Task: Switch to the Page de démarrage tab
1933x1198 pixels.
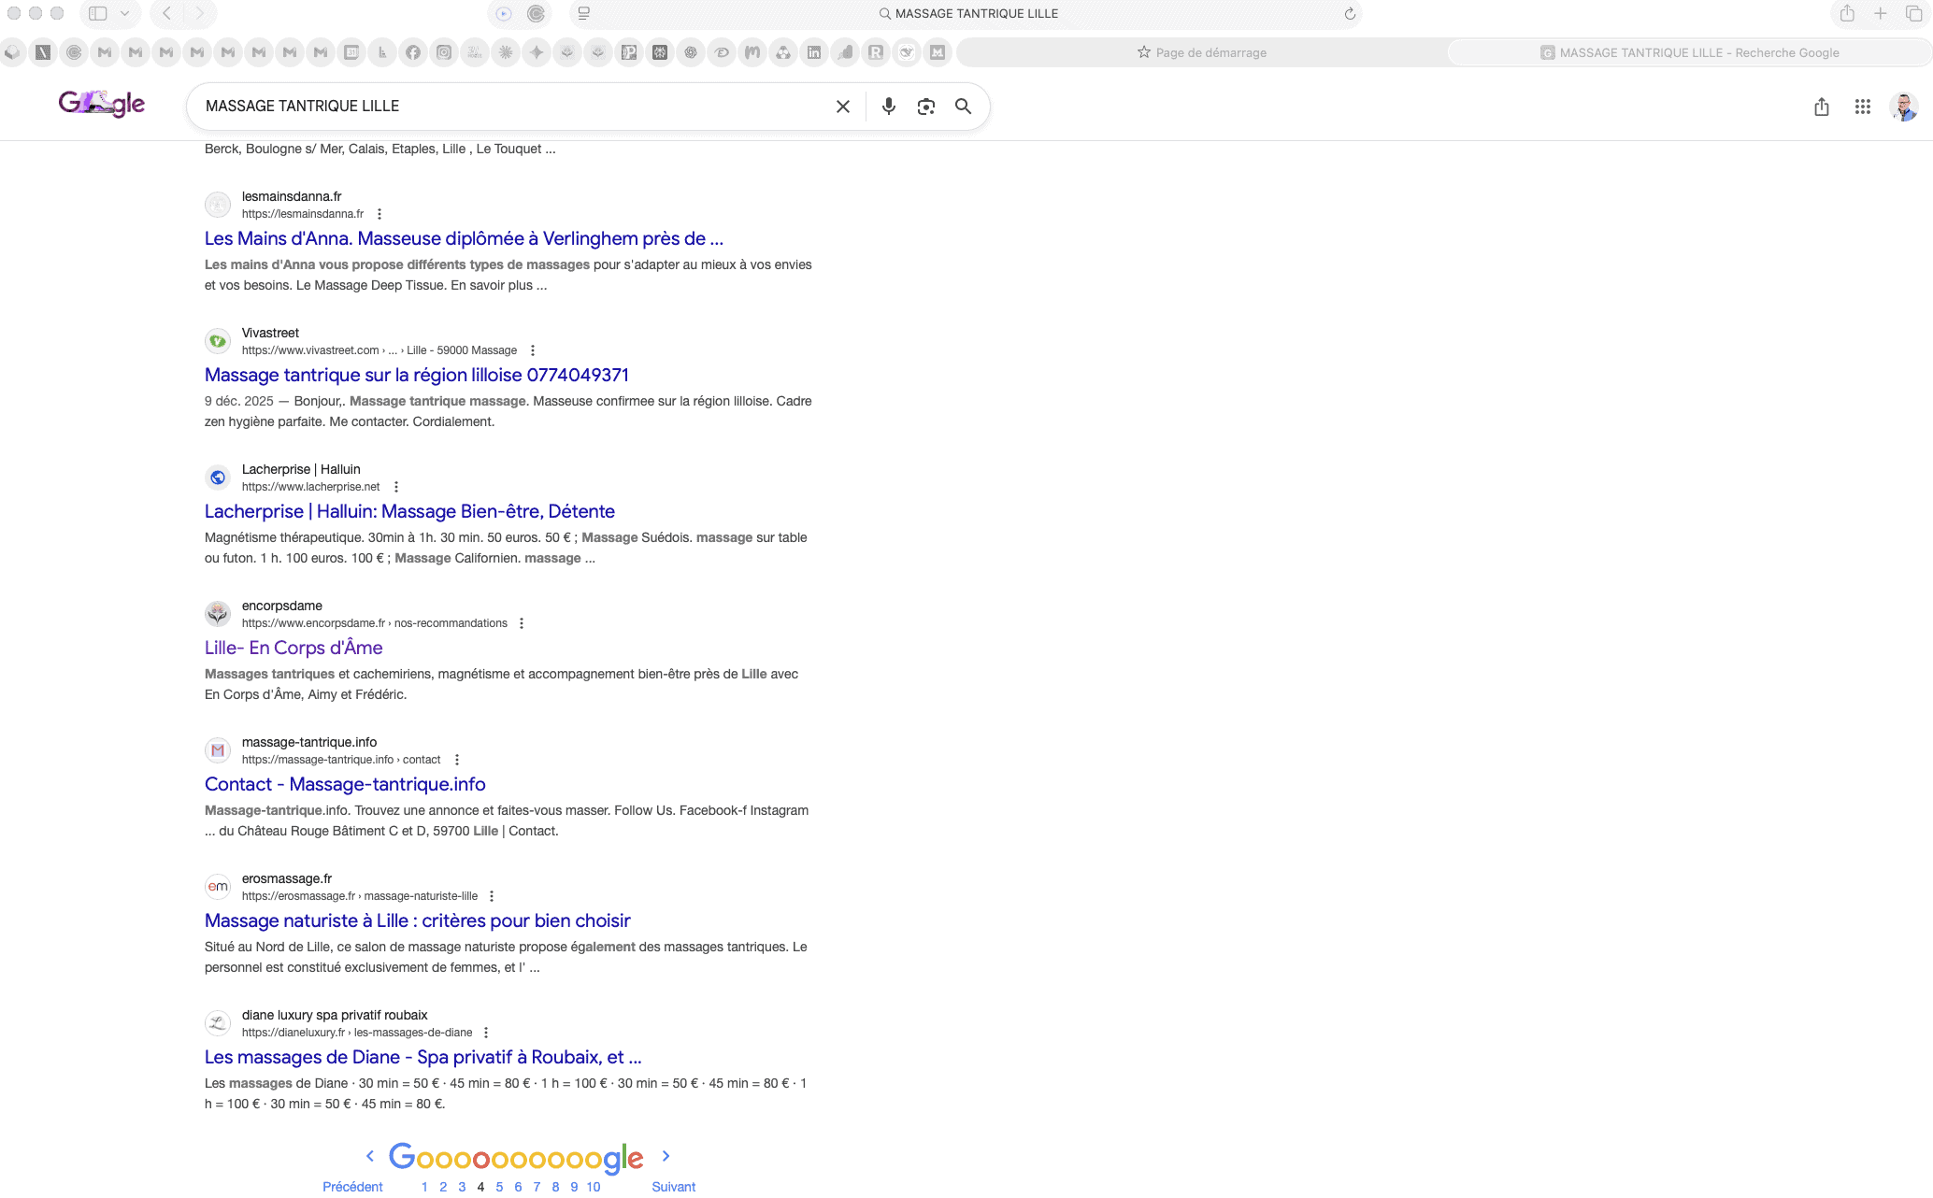Action: click(1202, 52)
